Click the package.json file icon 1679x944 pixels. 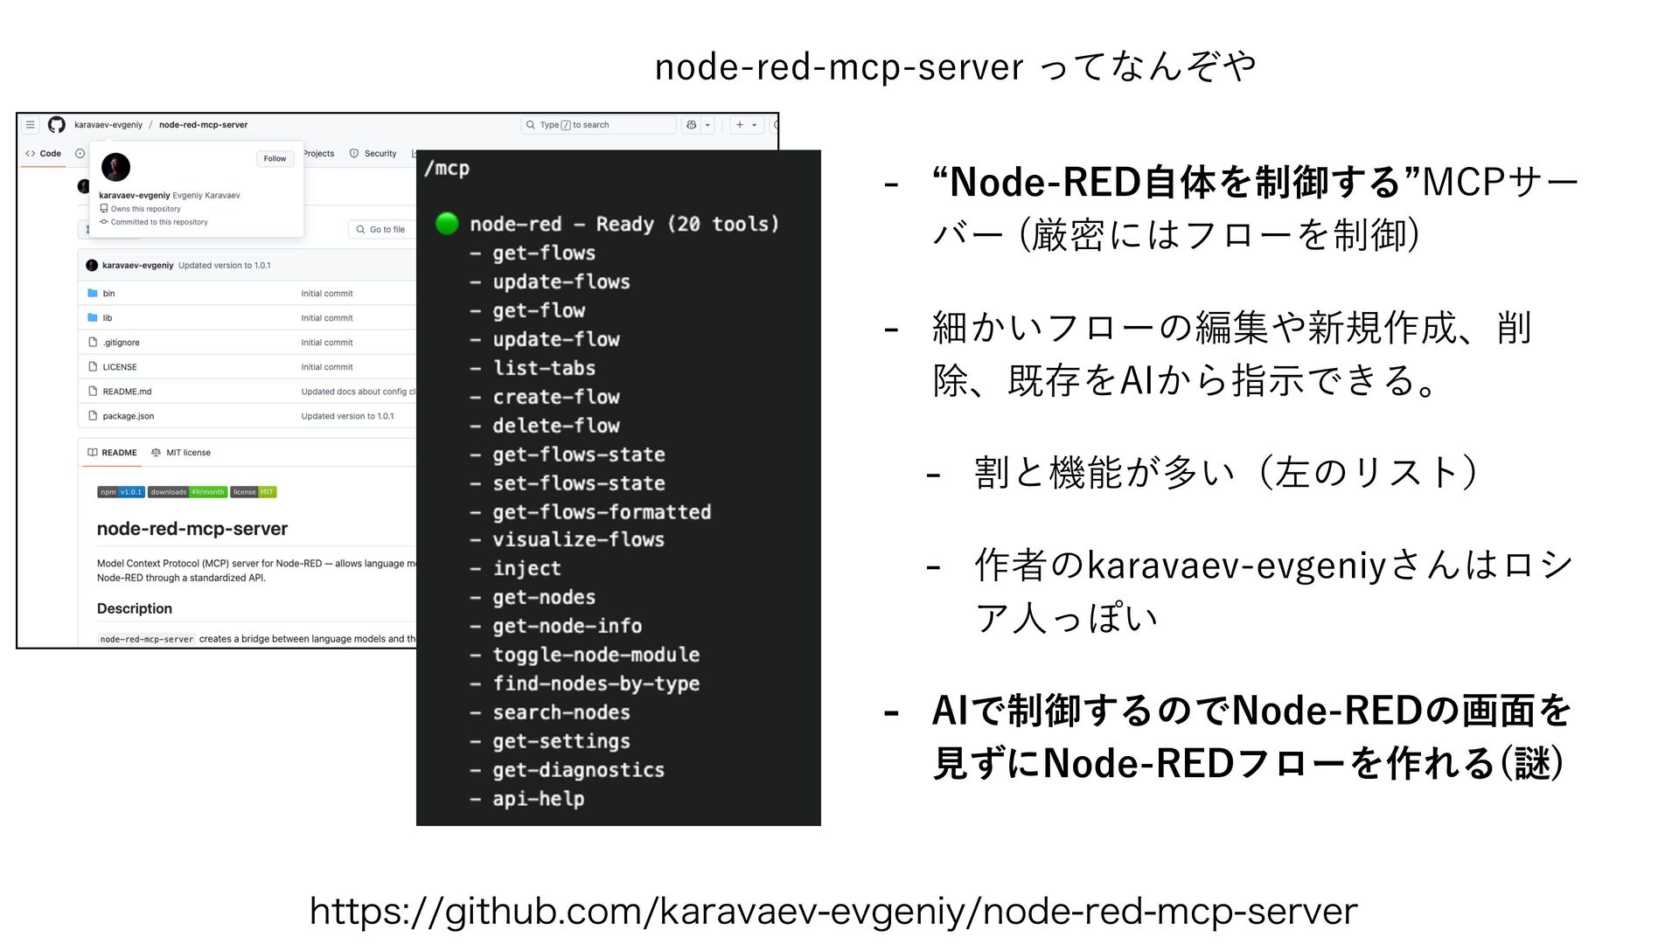pos(93,416)
